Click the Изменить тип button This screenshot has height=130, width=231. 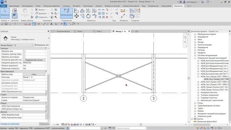(42, 45)
